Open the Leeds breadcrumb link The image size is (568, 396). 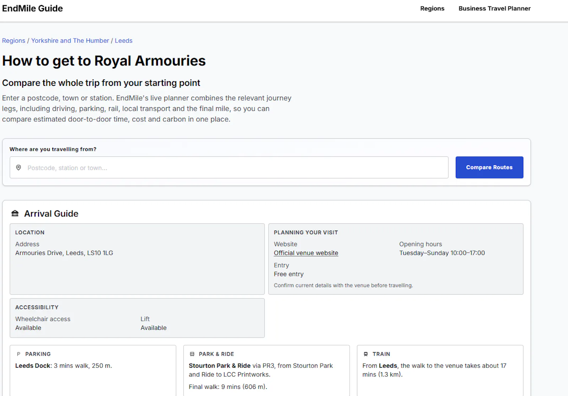[x=124, y=40]
